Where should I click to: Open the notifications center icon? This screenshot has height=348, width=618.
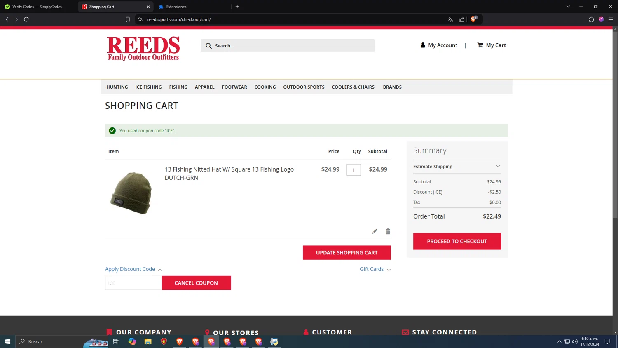tap(607, 341)
